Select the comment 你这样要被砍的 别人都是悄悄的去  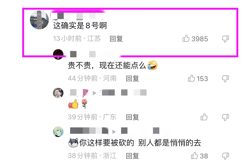click(135, 143)
